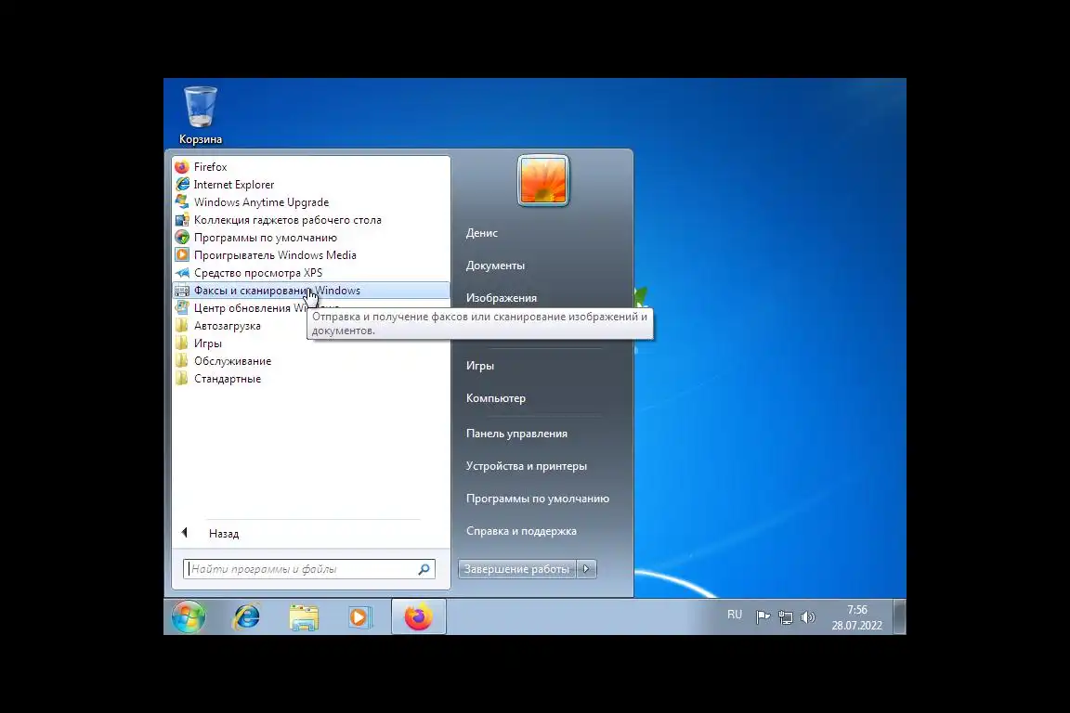Select the Firefox text entry in the programs list
The height and width of the screenshot is (713, 1070).
(210, 167)
